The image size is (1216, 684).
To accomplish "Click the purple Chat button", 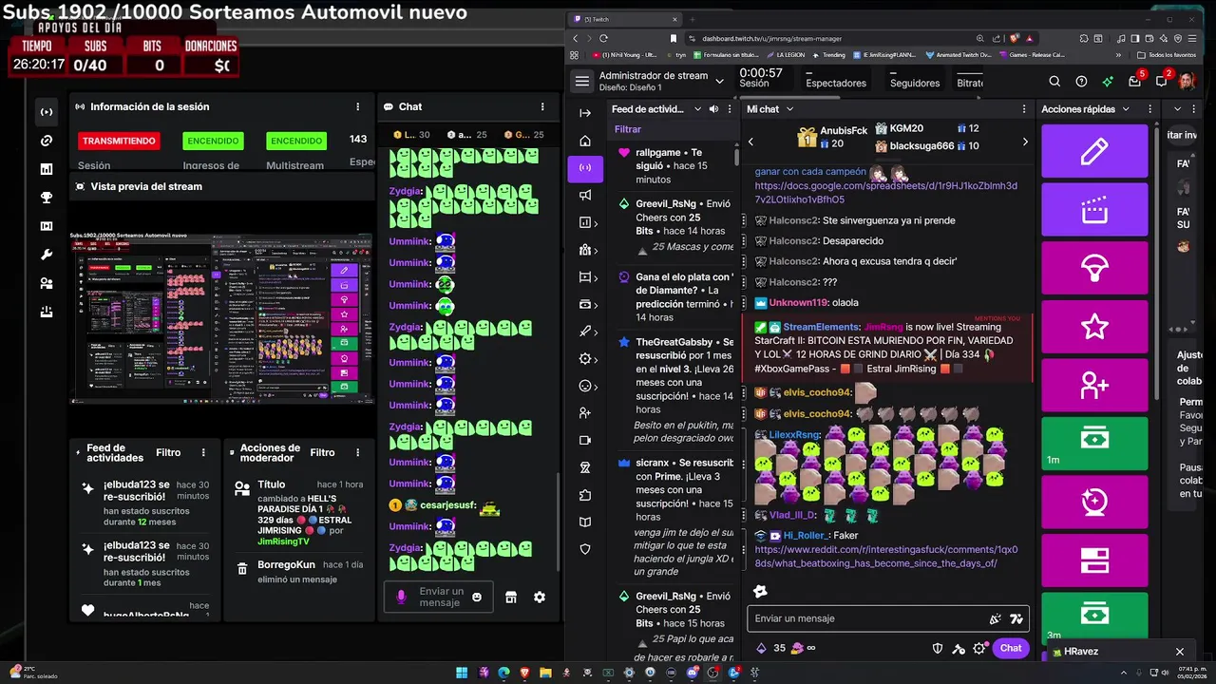I will pyautogui.click(x=1011, y=648).
